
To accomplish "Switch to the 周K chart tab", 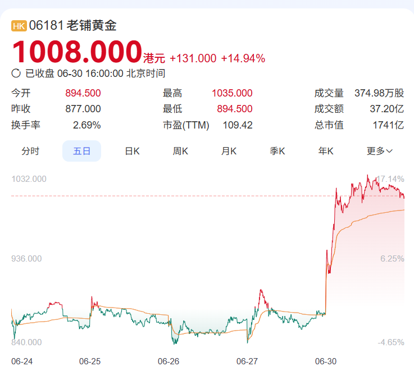I will [180, 151].
